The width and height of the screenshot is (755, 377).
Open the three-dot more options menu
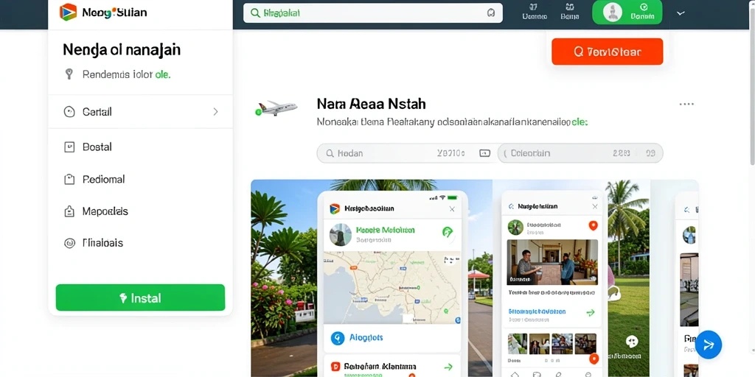click(x=686, y=104)
